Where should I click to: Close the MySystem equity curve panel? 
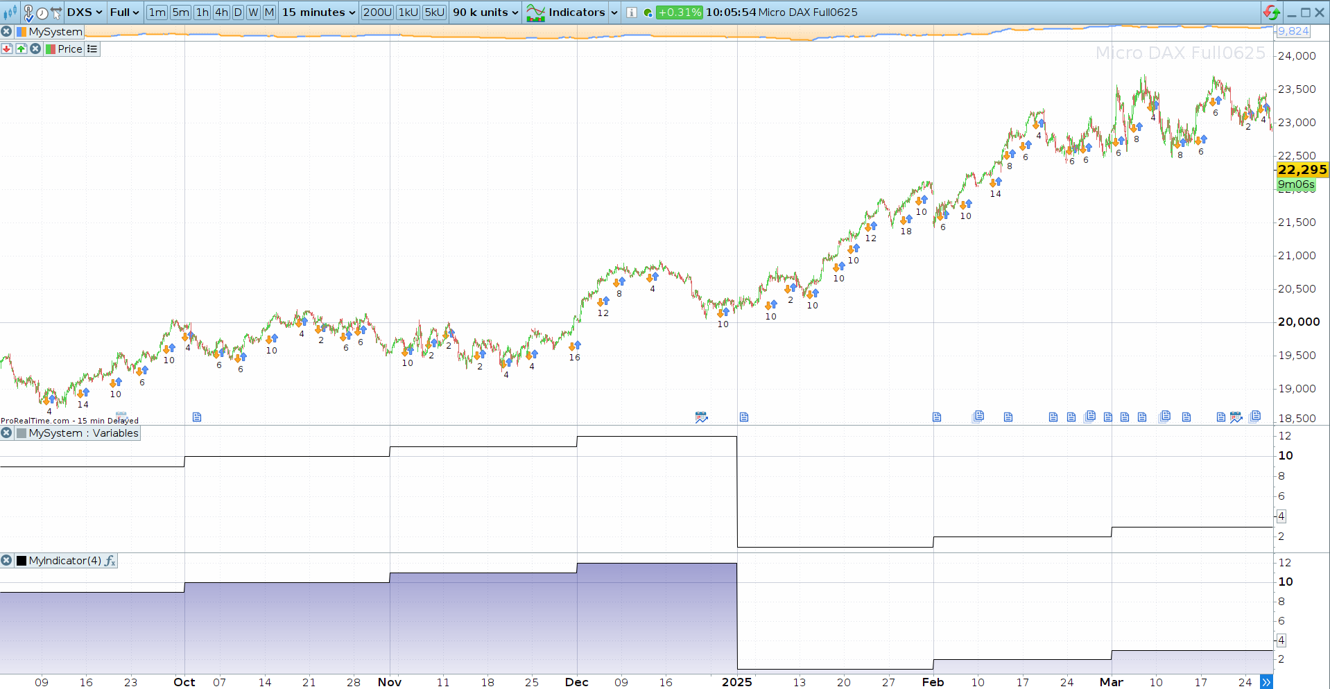(6, 31)
